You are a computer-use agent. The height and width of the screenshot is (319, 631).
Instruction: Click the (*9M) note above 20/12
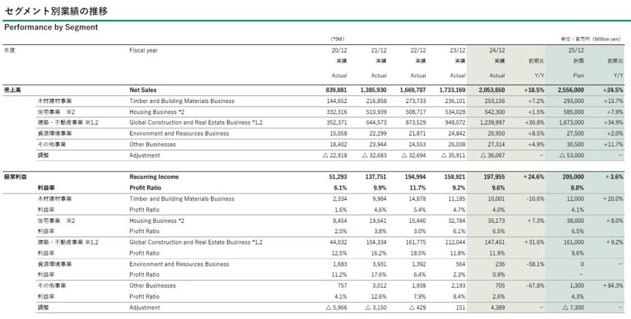[338, 38]
